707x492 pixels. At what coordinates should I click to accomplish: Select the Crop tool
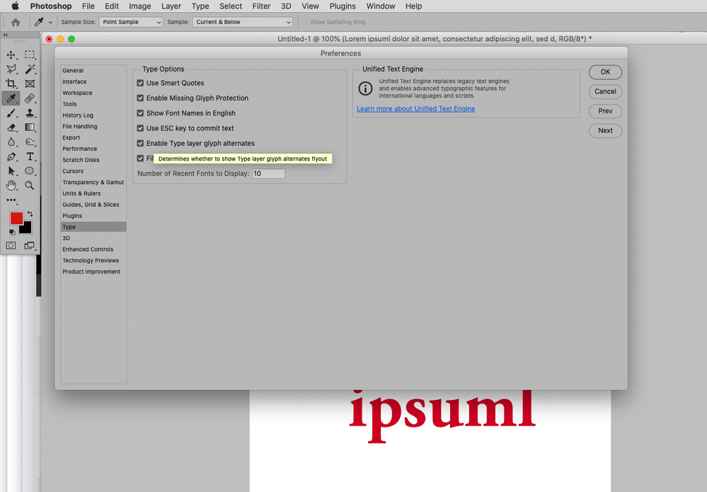(11, 84)
